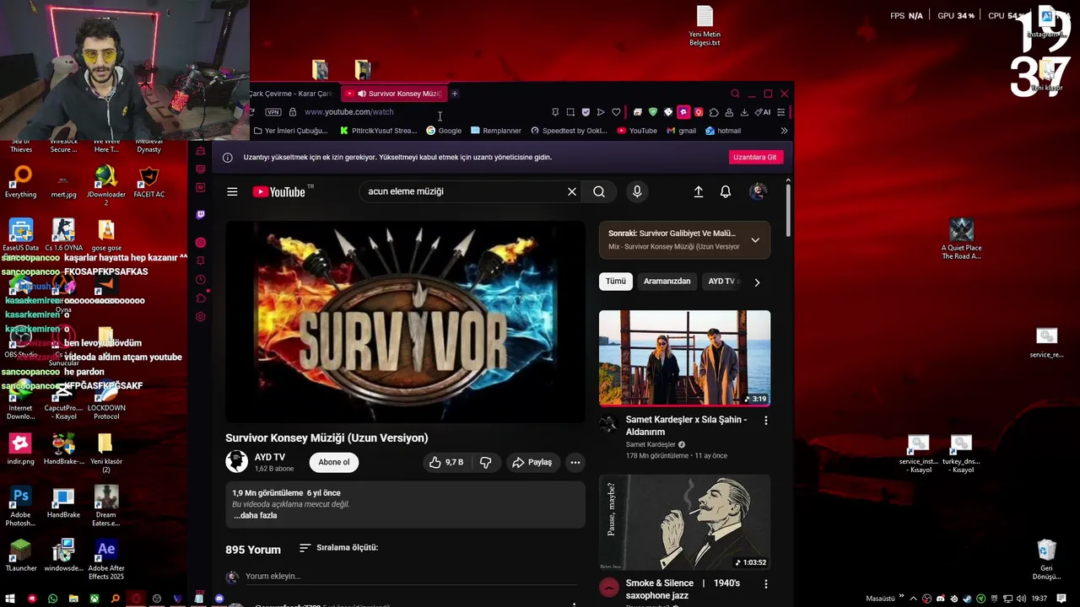
Task: Open AYD TV channel avatar
Action: tap(236, 461)
